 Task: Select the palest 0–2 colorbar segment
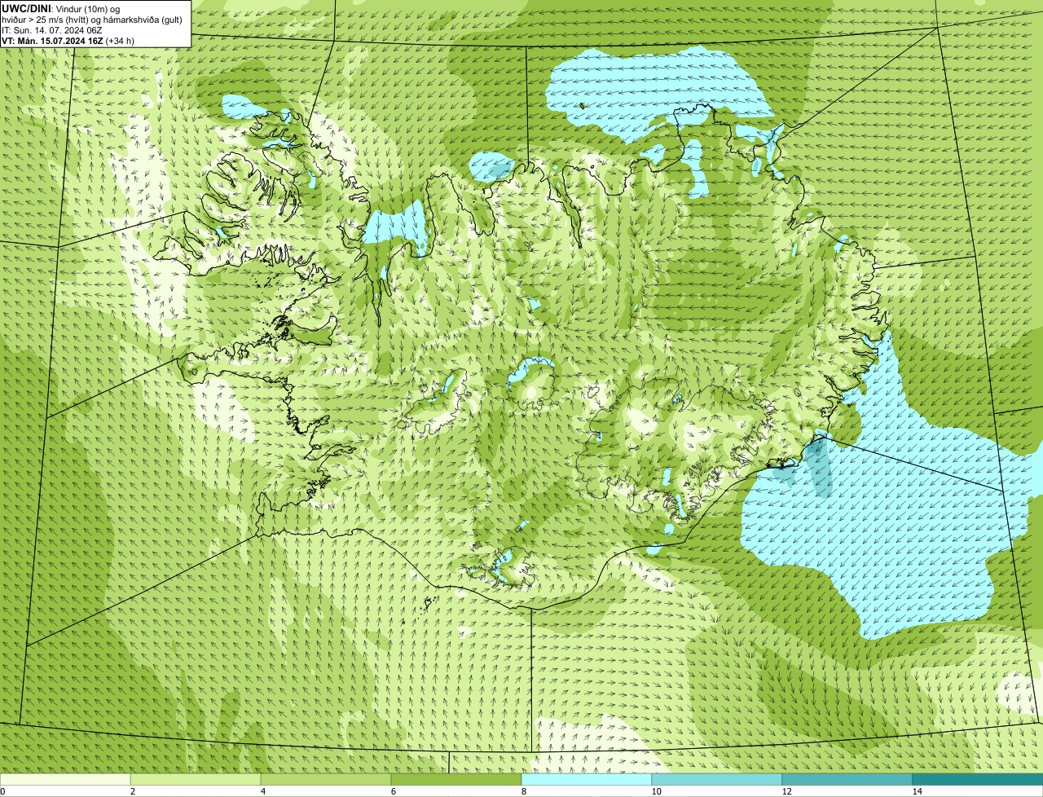pos(65,780)
